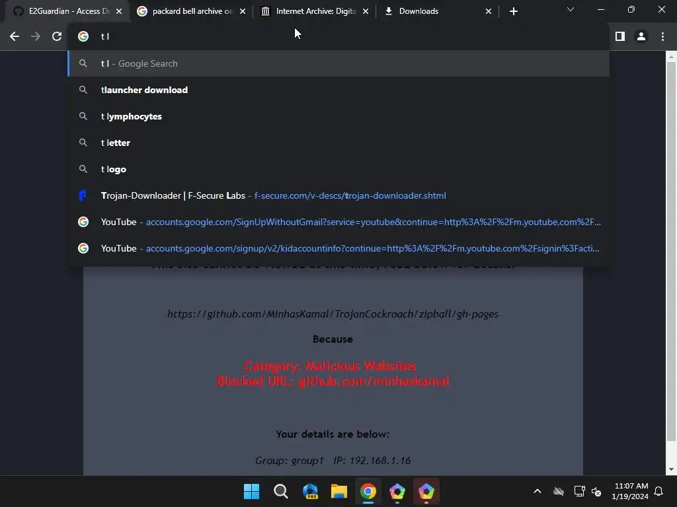Choose the 'tlauncher download' suggestion
677x507 pixels.
(x=338, y=90)
